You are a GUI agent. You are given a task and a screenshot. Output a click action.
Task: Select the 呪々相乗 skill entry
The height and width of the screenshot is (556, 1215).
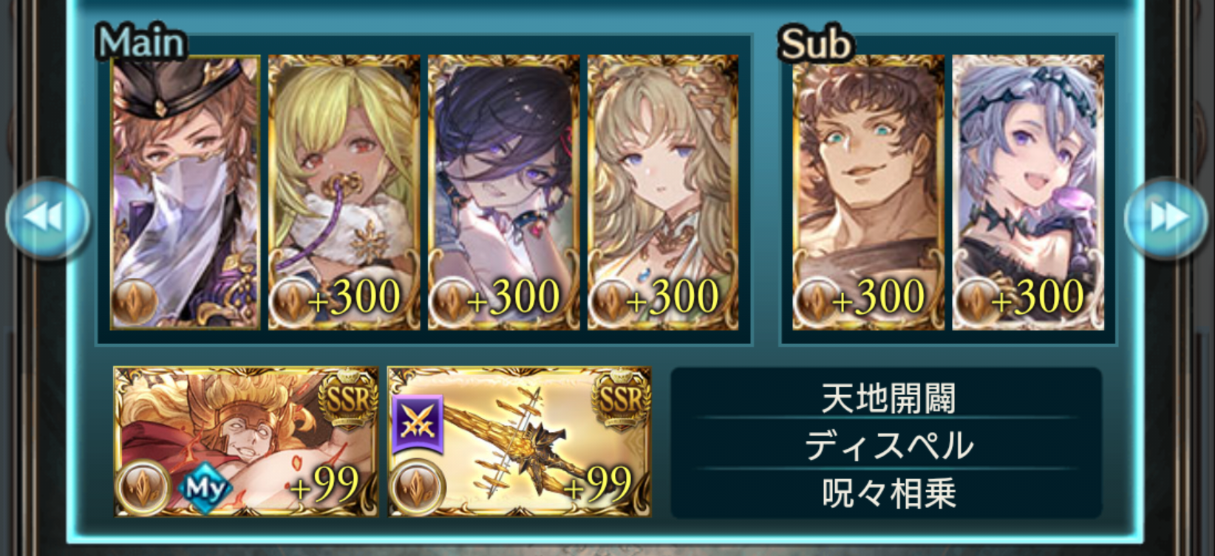pos(887,492)
